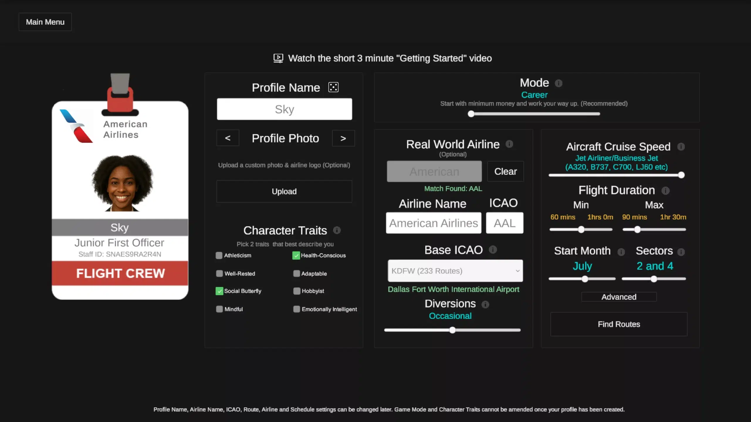This screenshot has width=751, height=422.
Task: Click the Profile Name text field
Action: (284, 109)
